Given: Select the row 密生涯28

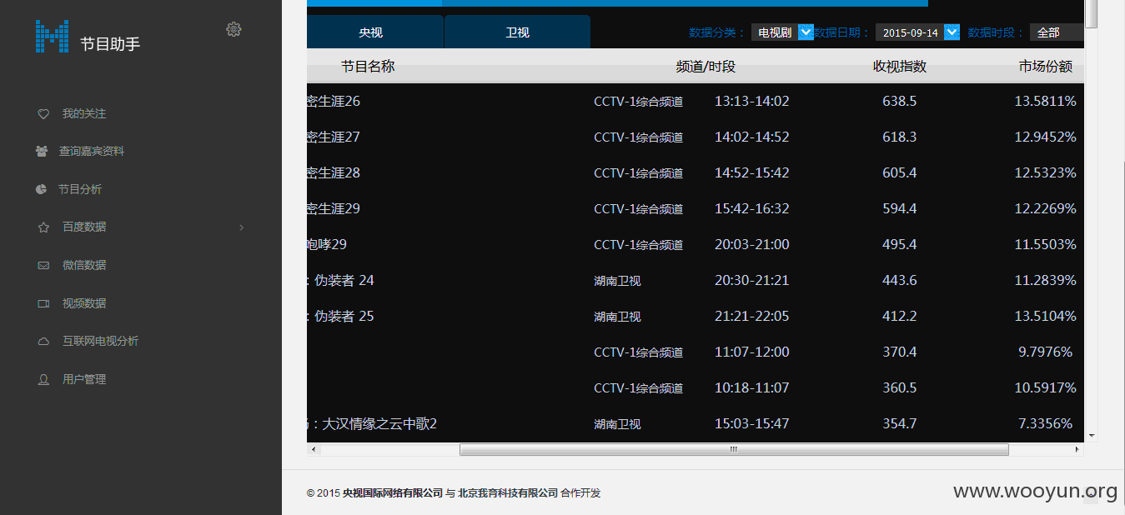Looking at the screenshot, I should [696, 172].
